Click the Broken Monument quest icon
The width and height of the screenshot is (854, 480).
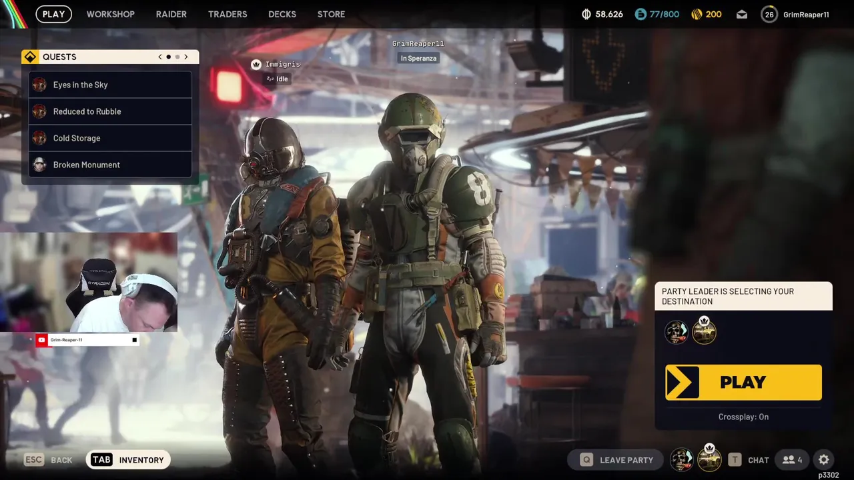coord(39,165)
